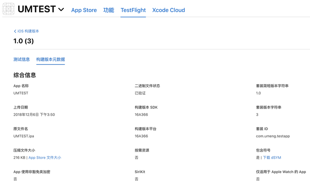This screenshot has height=187, width=310.
Task: Click the 上传日期 label
Action: [21, 108]
